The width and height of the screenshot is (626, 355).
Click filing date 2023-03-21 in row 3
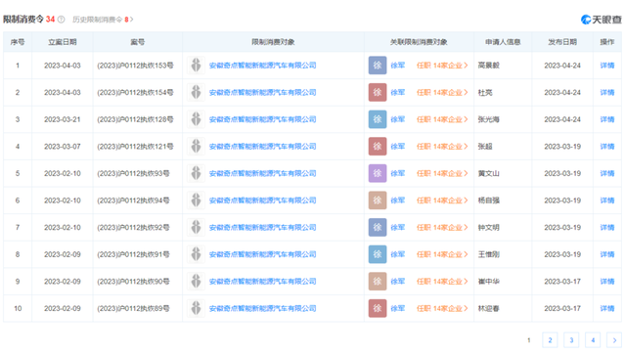[63, 119]
